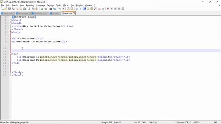Screen dimensions: 221x124
Task: Create a new document with the New icon
Action: coord(2,9)
